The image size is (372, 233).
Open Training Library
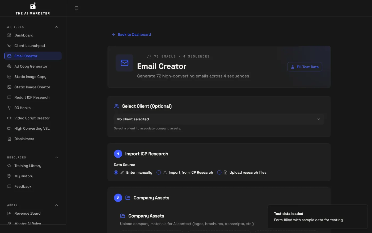pyautogui.click(x=33, y=166)
